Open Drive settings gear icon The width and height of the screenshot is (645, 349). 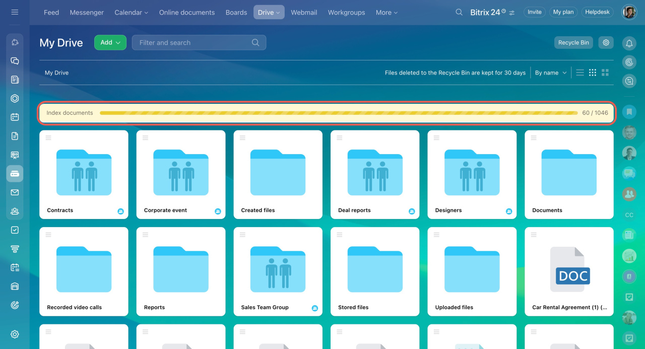(606, 43)
